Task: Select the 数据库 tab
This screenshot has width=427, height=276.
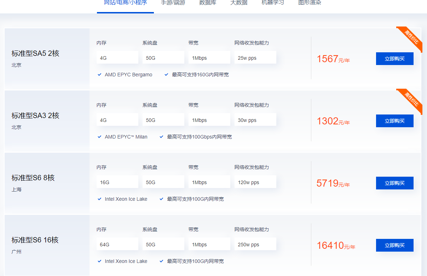Action: (x=208, y=3)
